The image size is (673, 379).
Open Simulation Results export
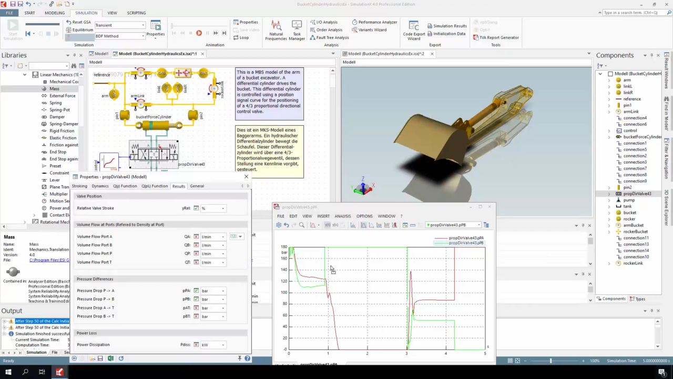click(x=446, y=26)
